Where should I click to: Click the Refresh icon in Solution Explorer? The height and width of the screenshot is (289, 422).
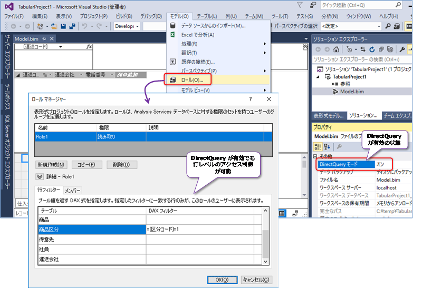[x=372, y=49]
